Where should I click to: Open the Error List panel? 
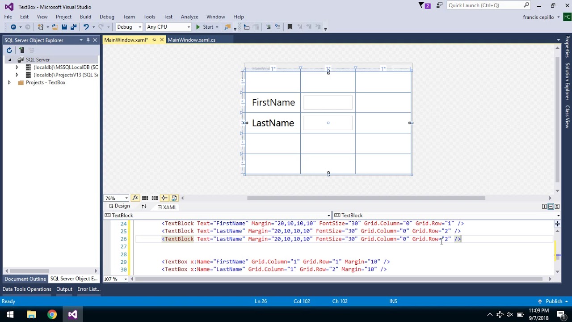pos(88,289)
